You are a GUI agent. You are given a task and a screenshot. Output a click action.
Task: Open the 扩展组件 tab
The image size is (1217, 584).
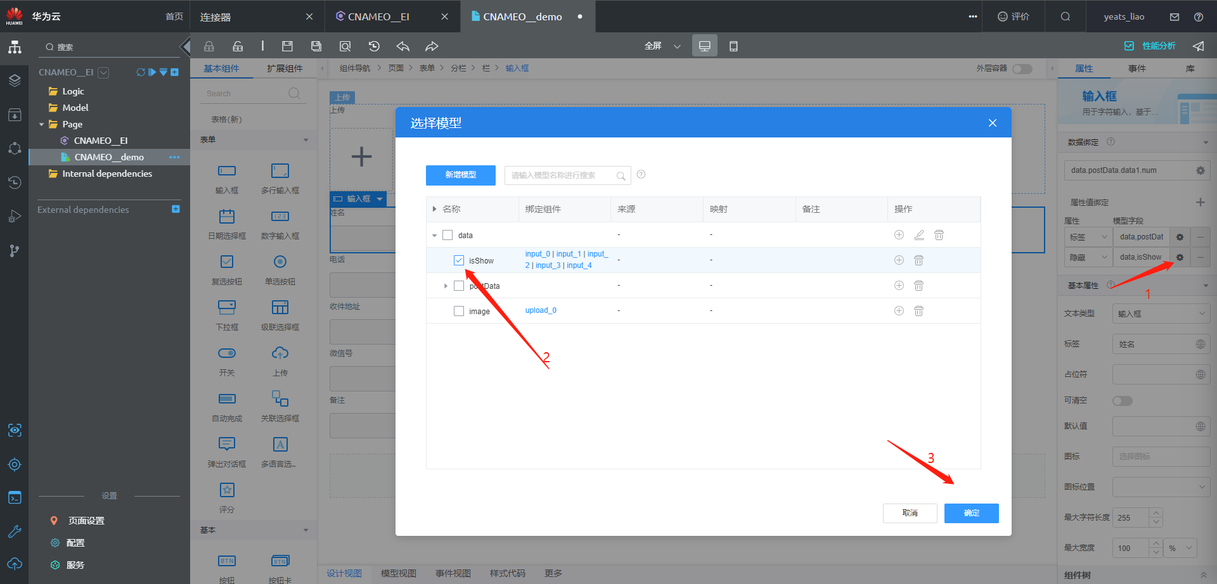(285, 68)
